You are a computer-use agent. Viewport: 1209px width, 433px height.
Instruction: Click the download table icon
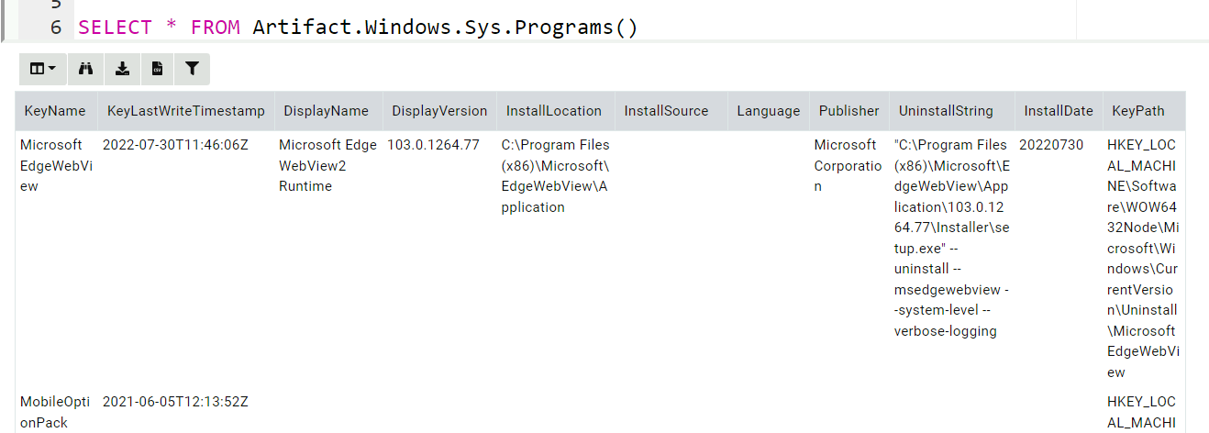tap(121, 69)
